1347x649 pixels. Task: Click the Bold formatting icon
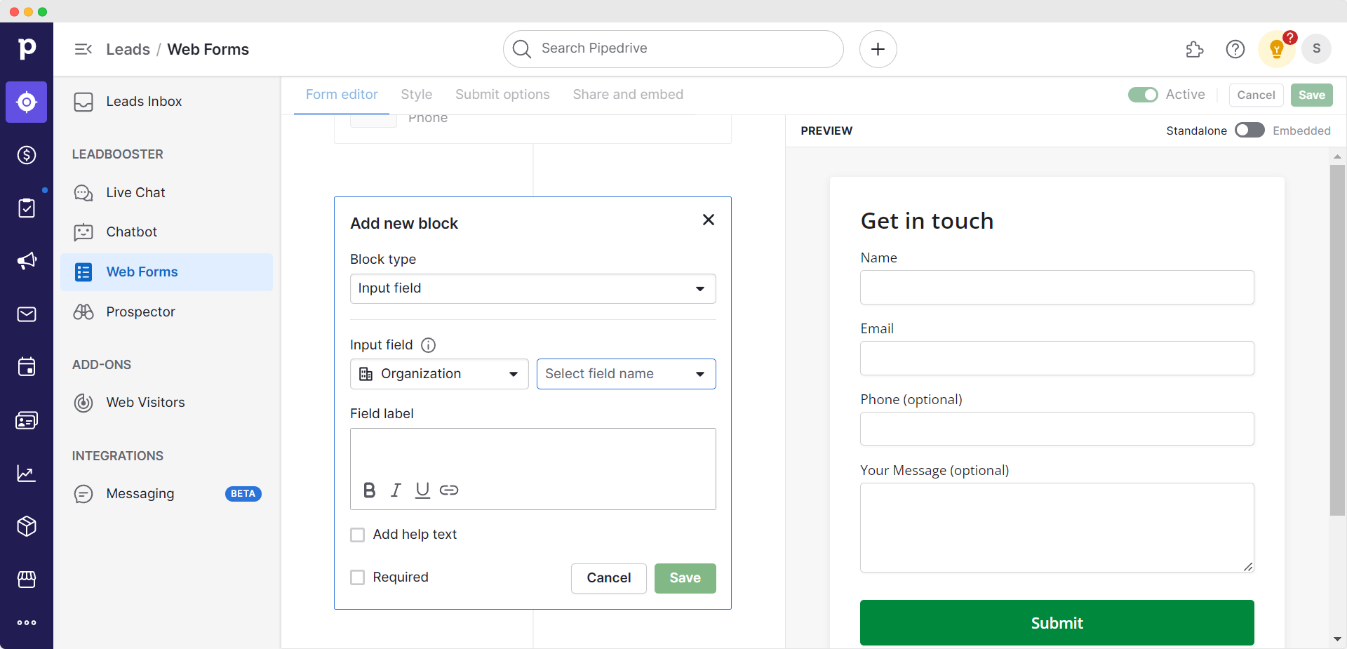pyautogui.click(x=369, y=490)
